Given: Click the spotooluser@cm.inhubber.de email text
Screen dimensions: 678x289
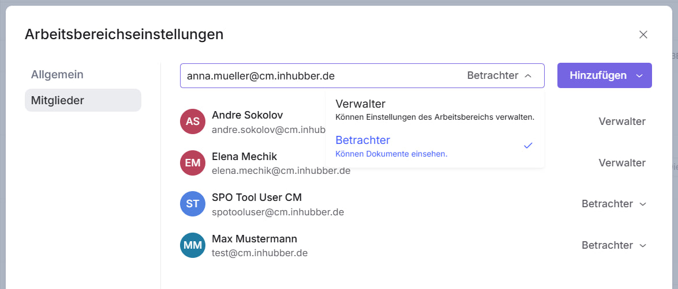Looking at the screenshot, I should click(x=278, y=212).
